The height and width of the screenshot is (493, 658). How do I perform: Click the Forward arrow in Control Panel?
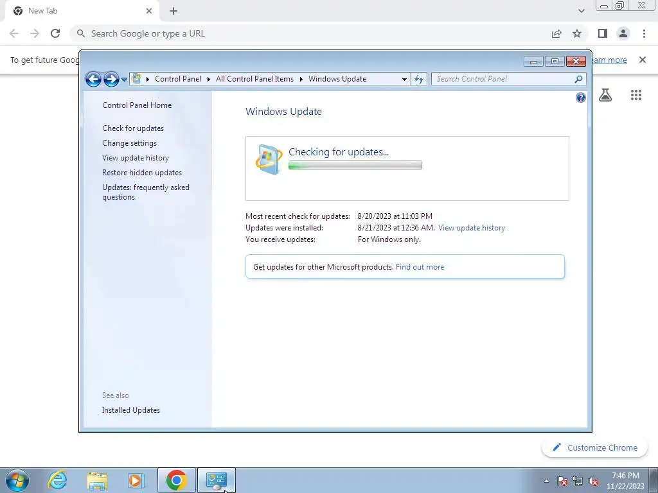111,79
